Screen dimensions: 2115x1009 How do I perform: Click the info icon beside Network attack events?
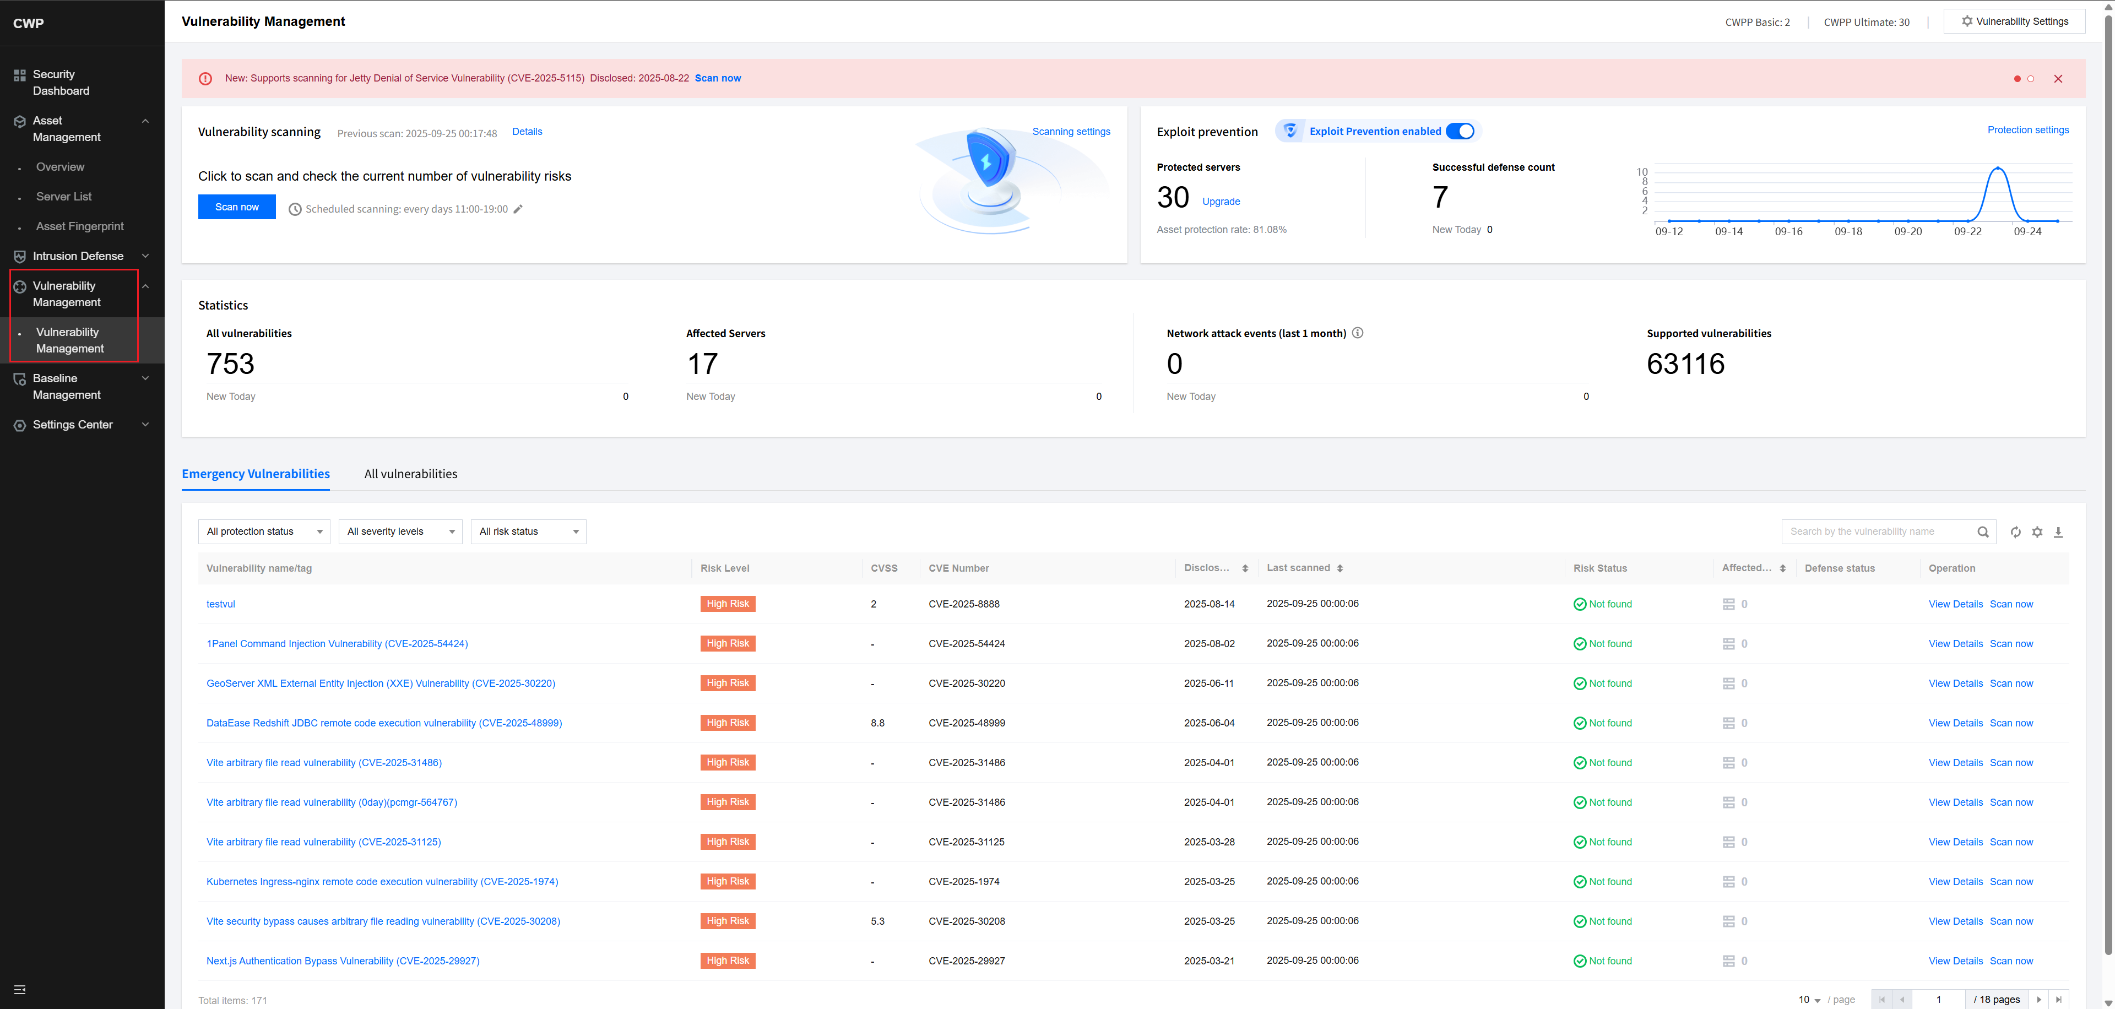pyautogui.click(x=1358, y=333)
